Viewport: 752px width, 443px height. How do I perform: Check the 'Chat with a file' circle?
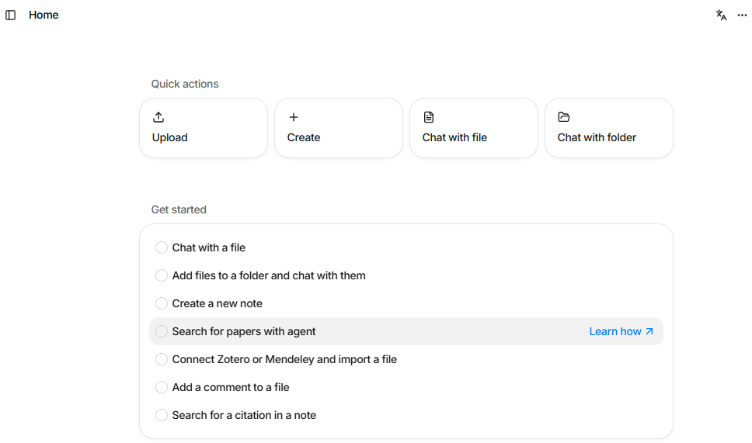pyautogui.click(x=162, y=247)
